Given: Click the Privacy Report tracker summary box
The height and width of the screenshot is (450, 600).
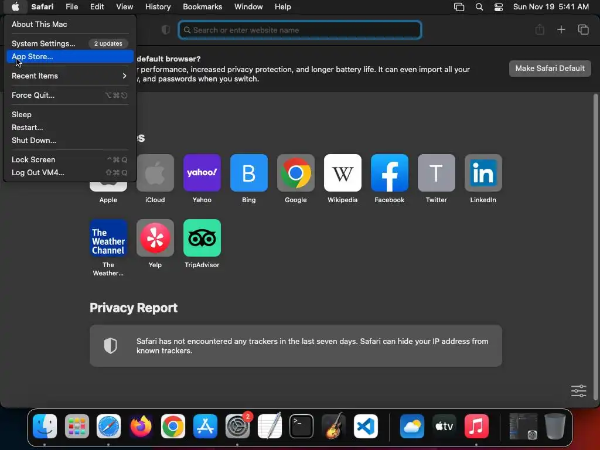Looking at the screenshot, I should pos(296,346).
